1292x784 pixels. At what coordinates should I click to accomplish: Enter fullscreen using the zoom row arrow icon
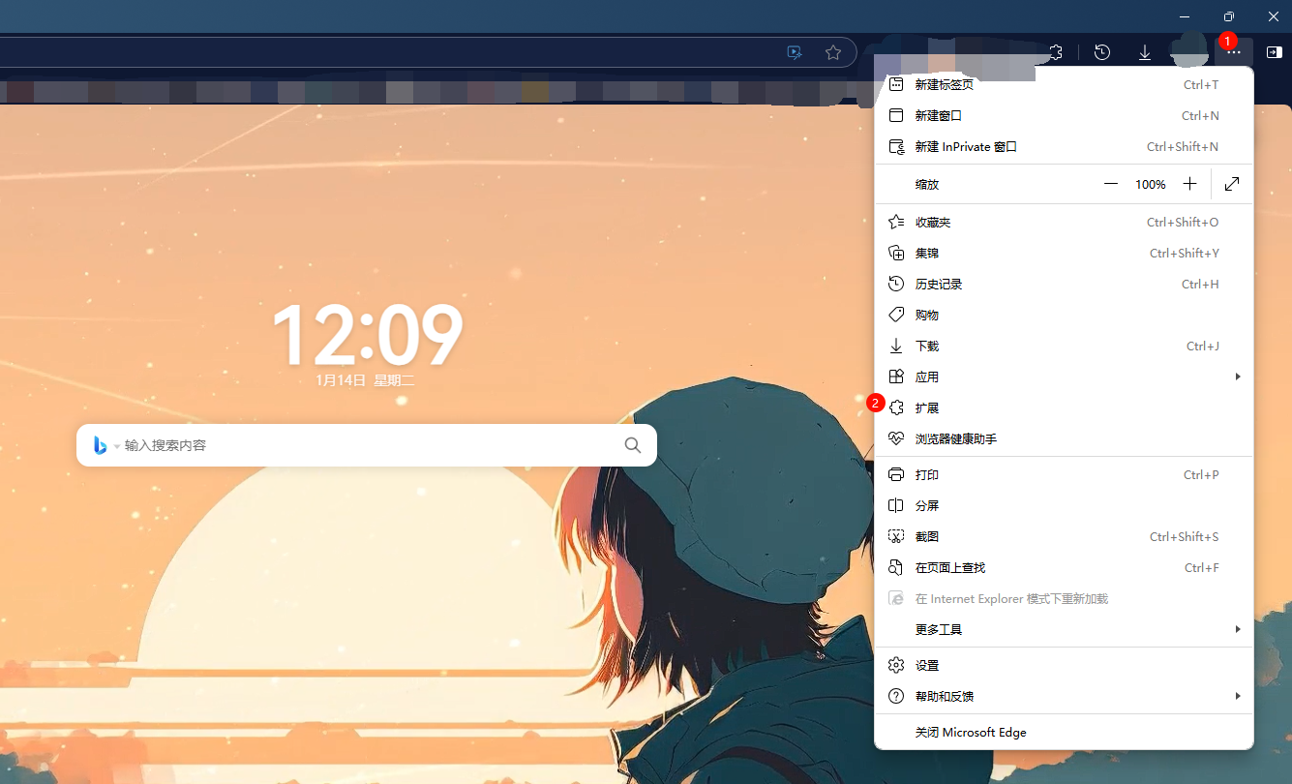(1231, 184)
